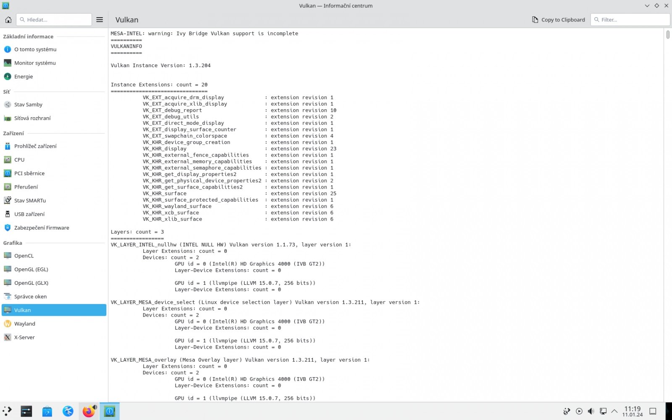Open the application launcher in the taskbar

7,411
